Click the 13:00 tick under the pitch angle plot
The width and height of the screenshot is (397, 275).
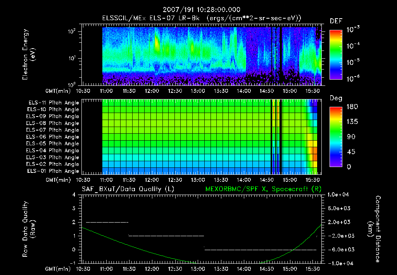coord(198,180)
